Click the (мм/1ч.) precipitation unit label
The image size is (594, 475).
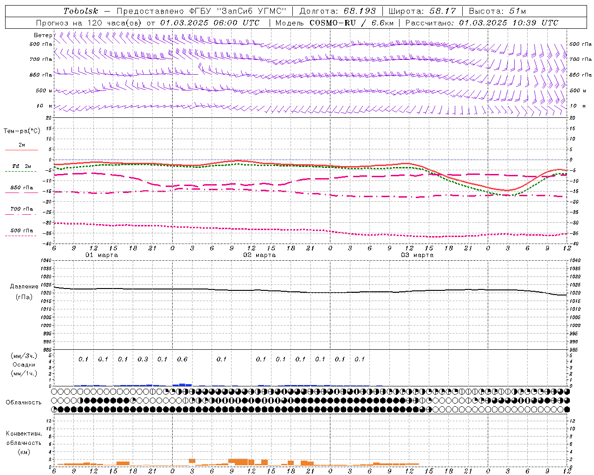24,373
